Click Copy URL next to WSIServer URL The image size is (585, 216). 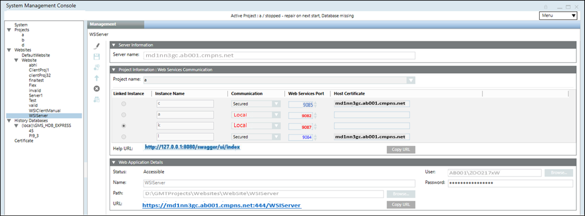coord(401,204)
